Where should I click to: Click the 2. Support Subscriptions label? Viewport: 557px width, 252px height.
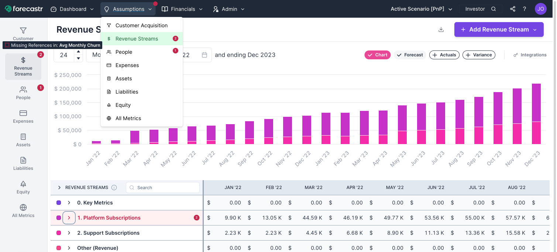pyautogui.click(x=109, y=233)
